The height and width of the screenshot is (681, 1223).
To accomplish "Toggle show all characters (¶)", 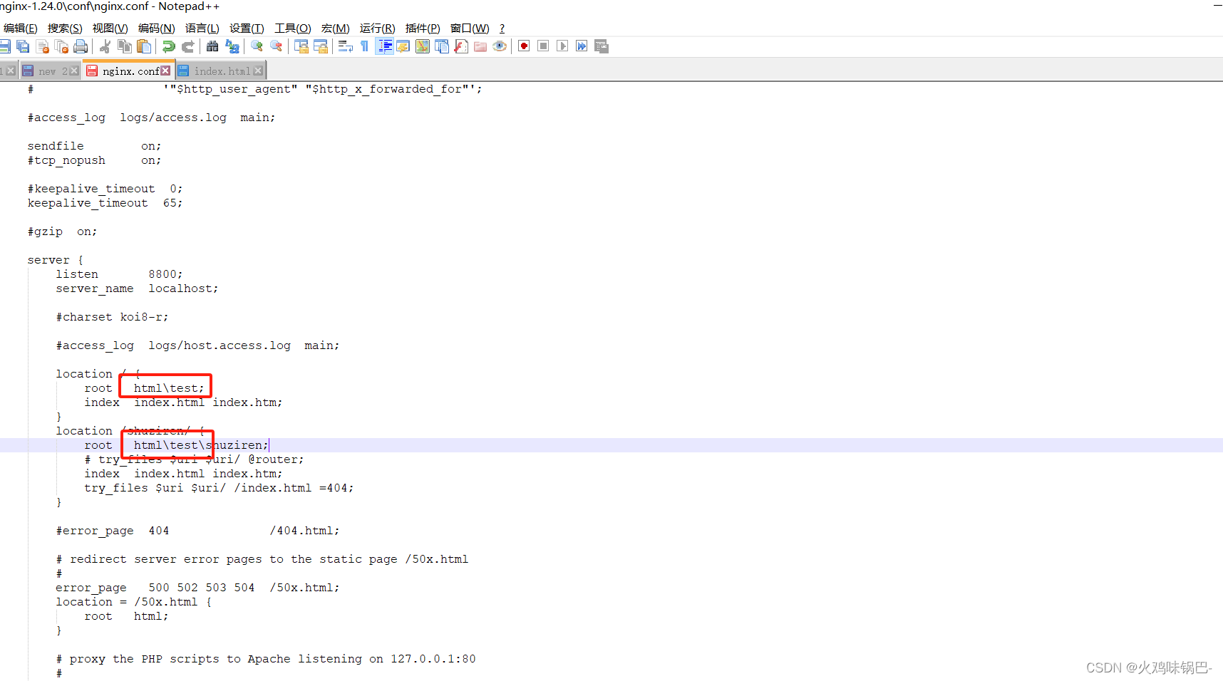I will point(363,46).
